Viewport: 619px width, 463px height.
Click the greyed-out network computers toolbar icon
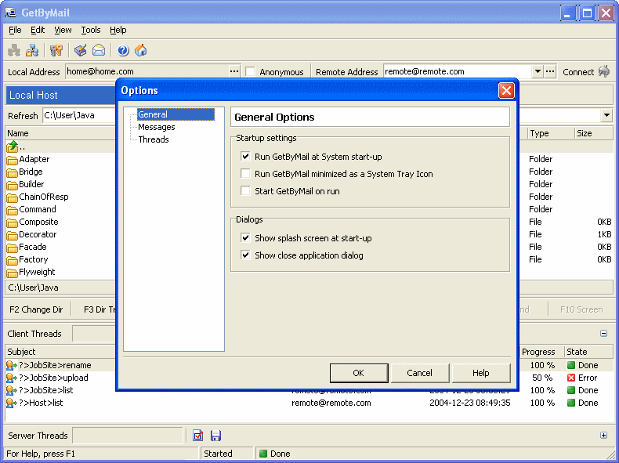pyautogui.click(x=14, y=50)
